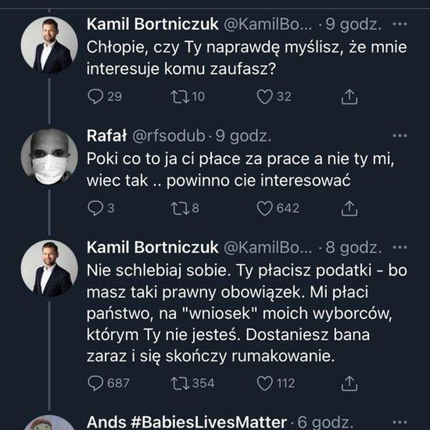Open more options menu on Rafał's tweet
Image resolution: width=430 pixels, height=430 pixels.
tap(398, 136)
